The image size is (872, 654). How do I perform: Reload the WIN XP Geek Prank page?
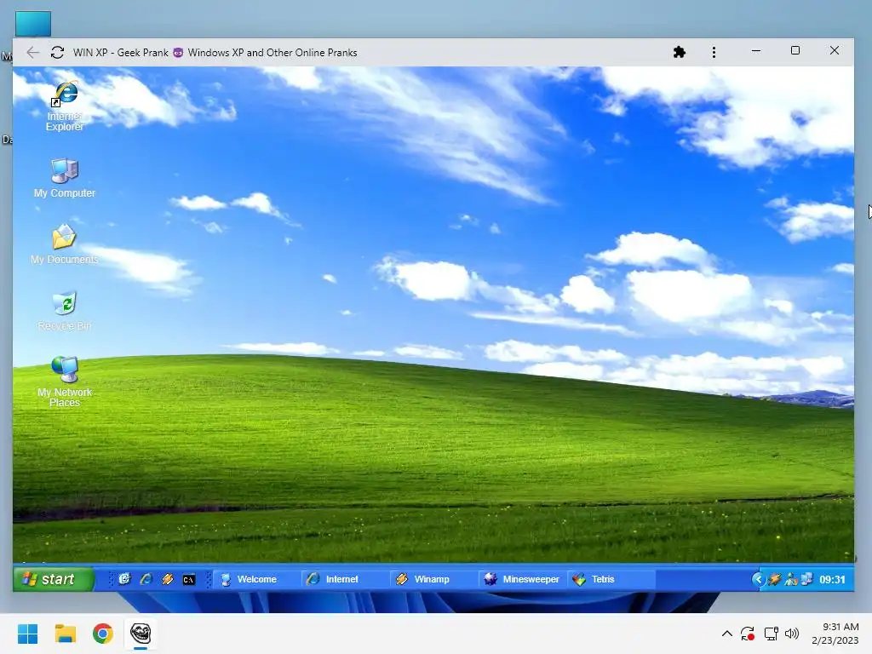[57, 52]
